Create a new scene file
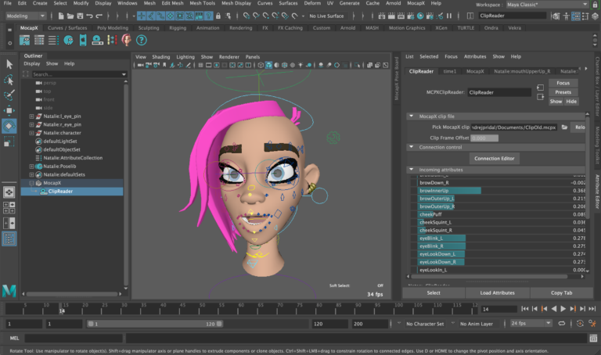 pos(61,16)
